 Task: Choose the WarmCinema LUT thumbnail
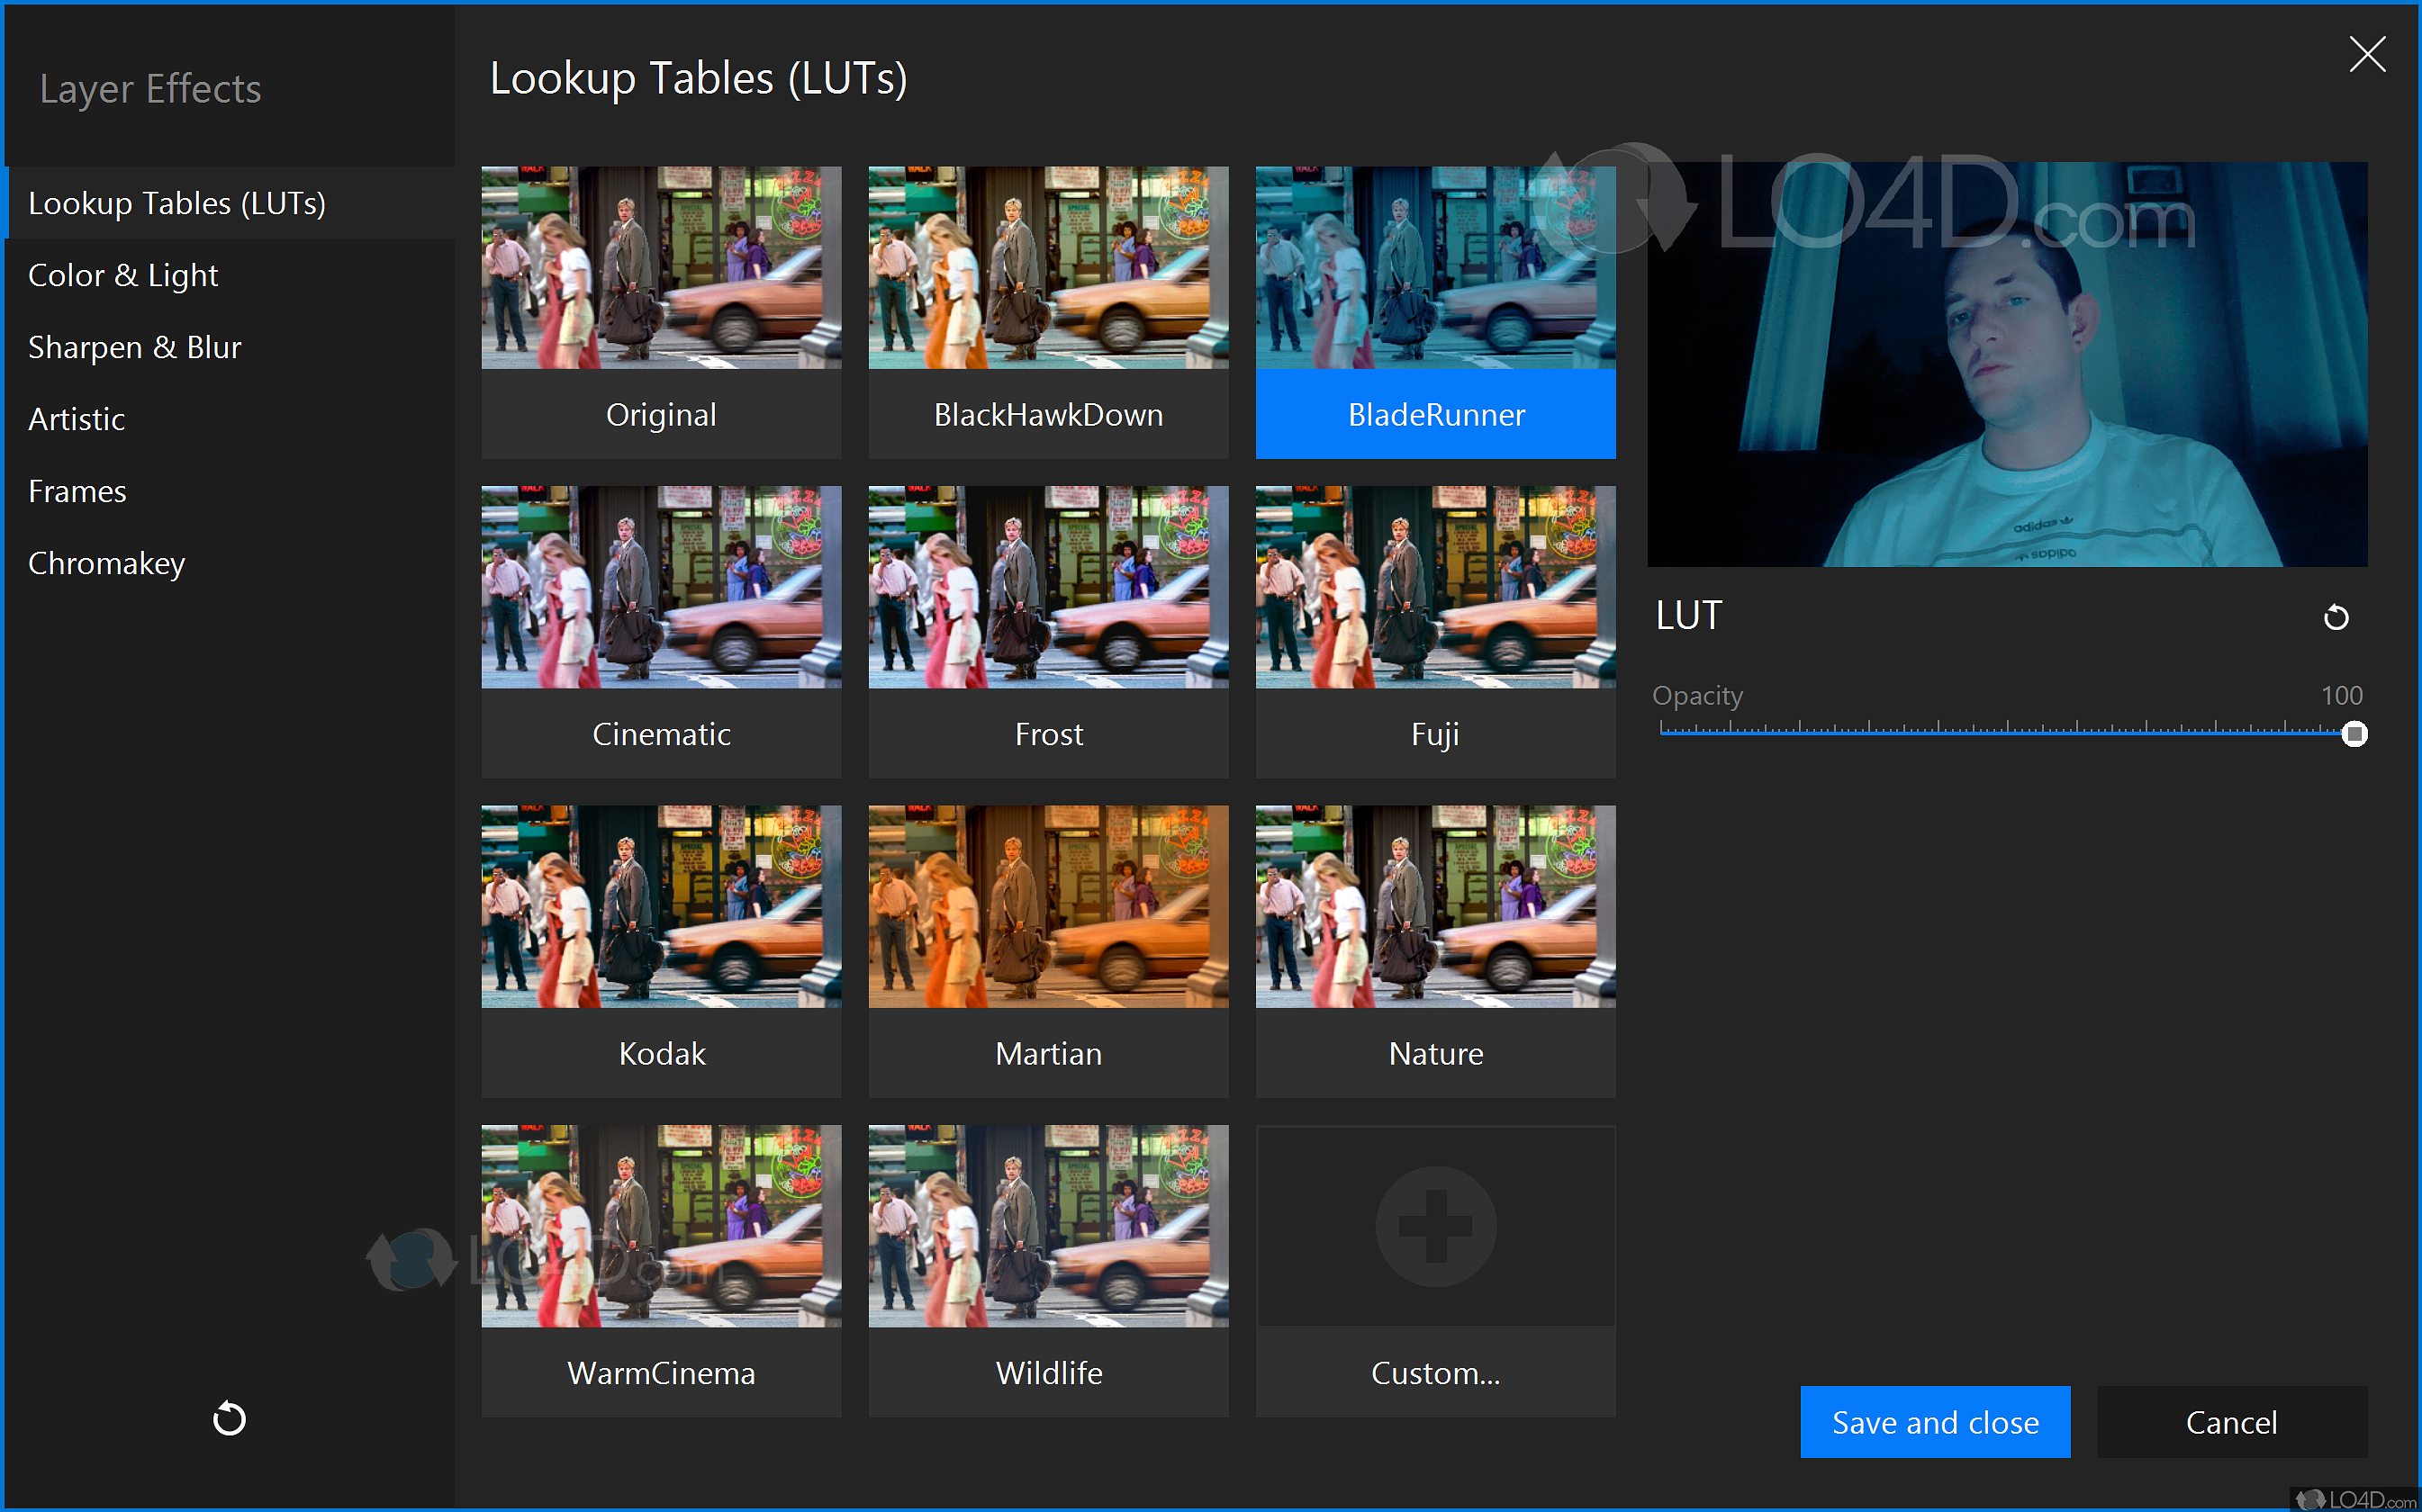660,1227
